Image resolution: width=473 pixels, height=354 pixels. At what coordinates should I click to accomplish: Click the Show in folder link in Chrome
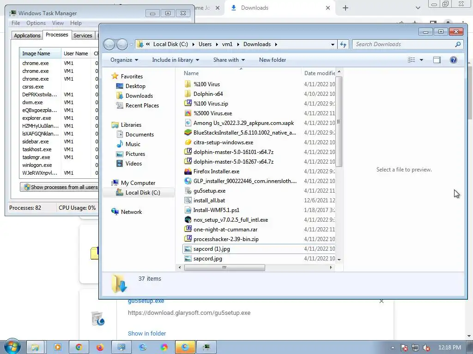(x=147, y=333)
